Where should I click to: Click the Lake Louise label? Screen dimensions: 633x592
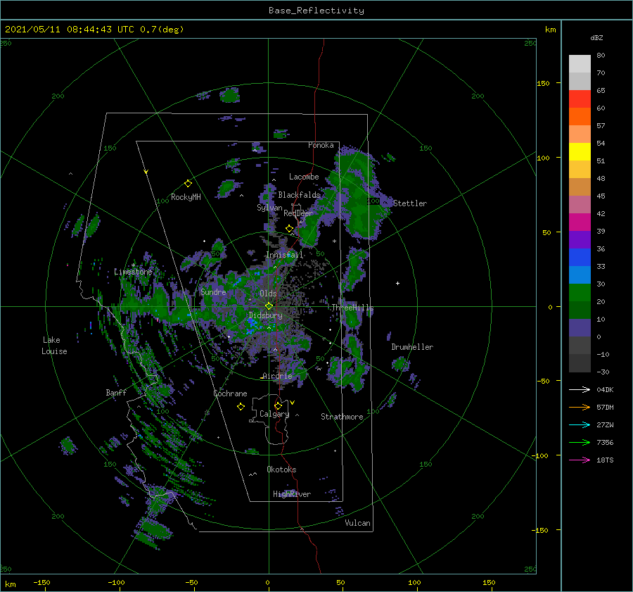(54, 346)
